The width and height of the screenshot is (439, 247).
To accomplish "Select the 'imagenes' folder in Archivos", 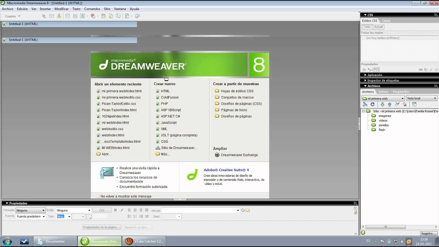I will [385, 116].
